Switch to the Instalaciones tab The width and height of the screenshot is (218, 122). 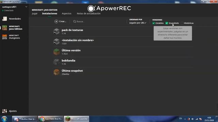(50, 14)
